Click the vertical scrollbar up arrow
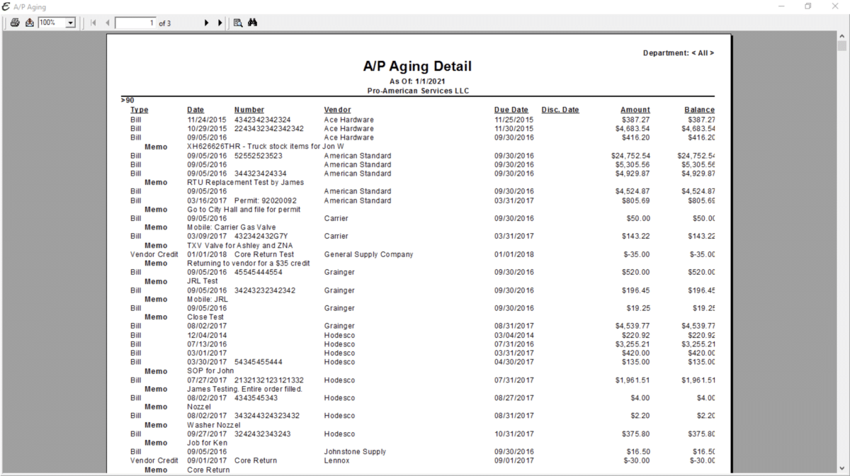This screenshot has height=476, width=850. (x=842, y=35)
